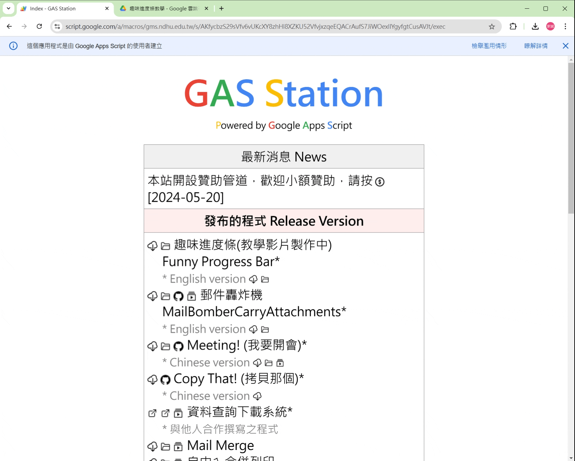View site information icon in address bar
This screenshot has width=575, height=461.
pyautogui.click(x=58, y=26)
